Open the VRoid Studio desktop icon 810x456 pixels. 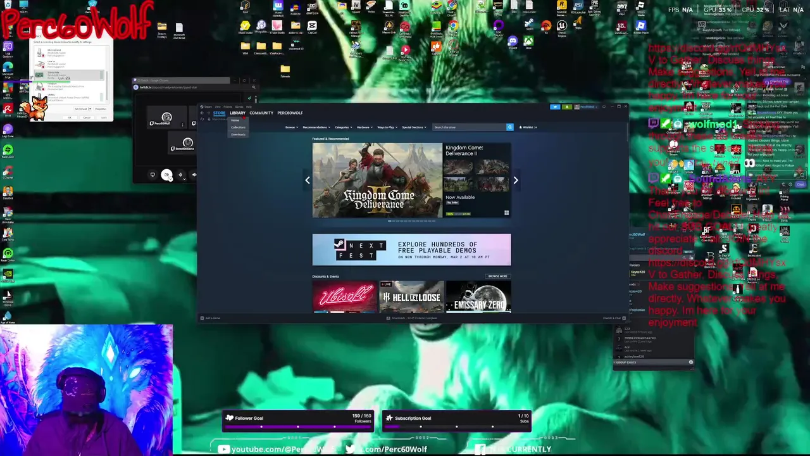pos(246,27)
